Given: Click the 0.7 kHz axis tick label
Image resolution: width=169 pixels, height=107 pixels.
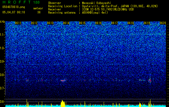Looking at the screenshot, I should [2, 88].
